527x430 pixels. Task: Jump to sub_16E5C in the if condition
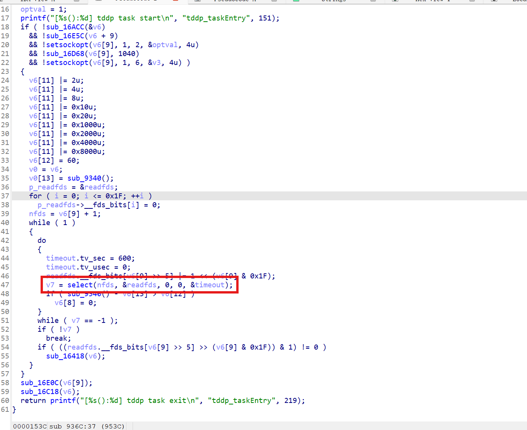coord(65,36)
